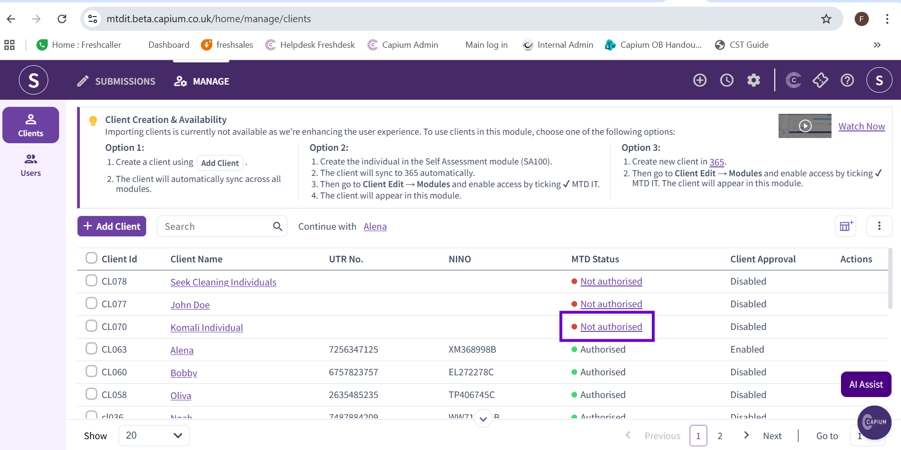Click the Capium C logo icon in header
Image resolution: width=901 pixels, height=450 pixels.
[x=793, y=80]
